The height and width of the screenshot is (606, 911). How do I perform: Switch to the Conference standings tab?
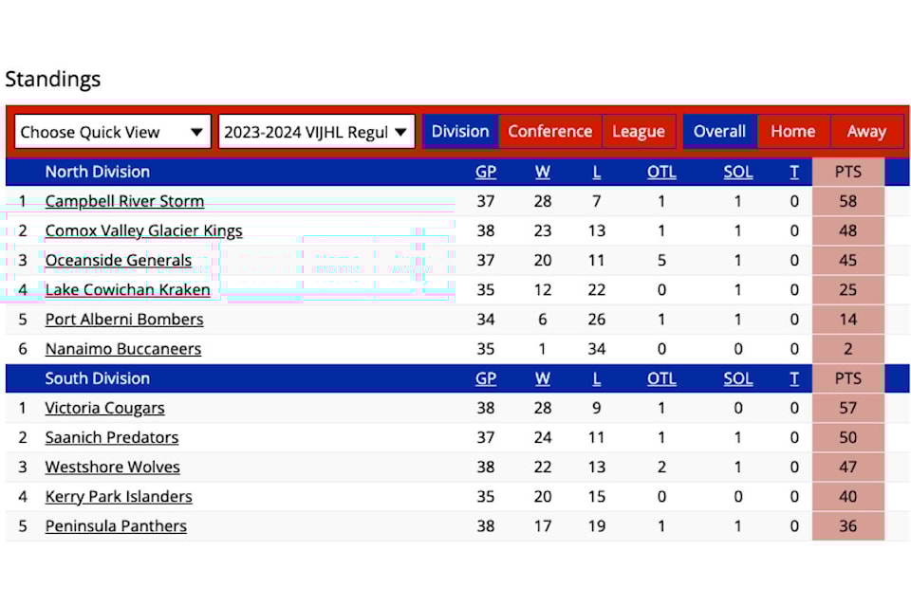[550, 132]
